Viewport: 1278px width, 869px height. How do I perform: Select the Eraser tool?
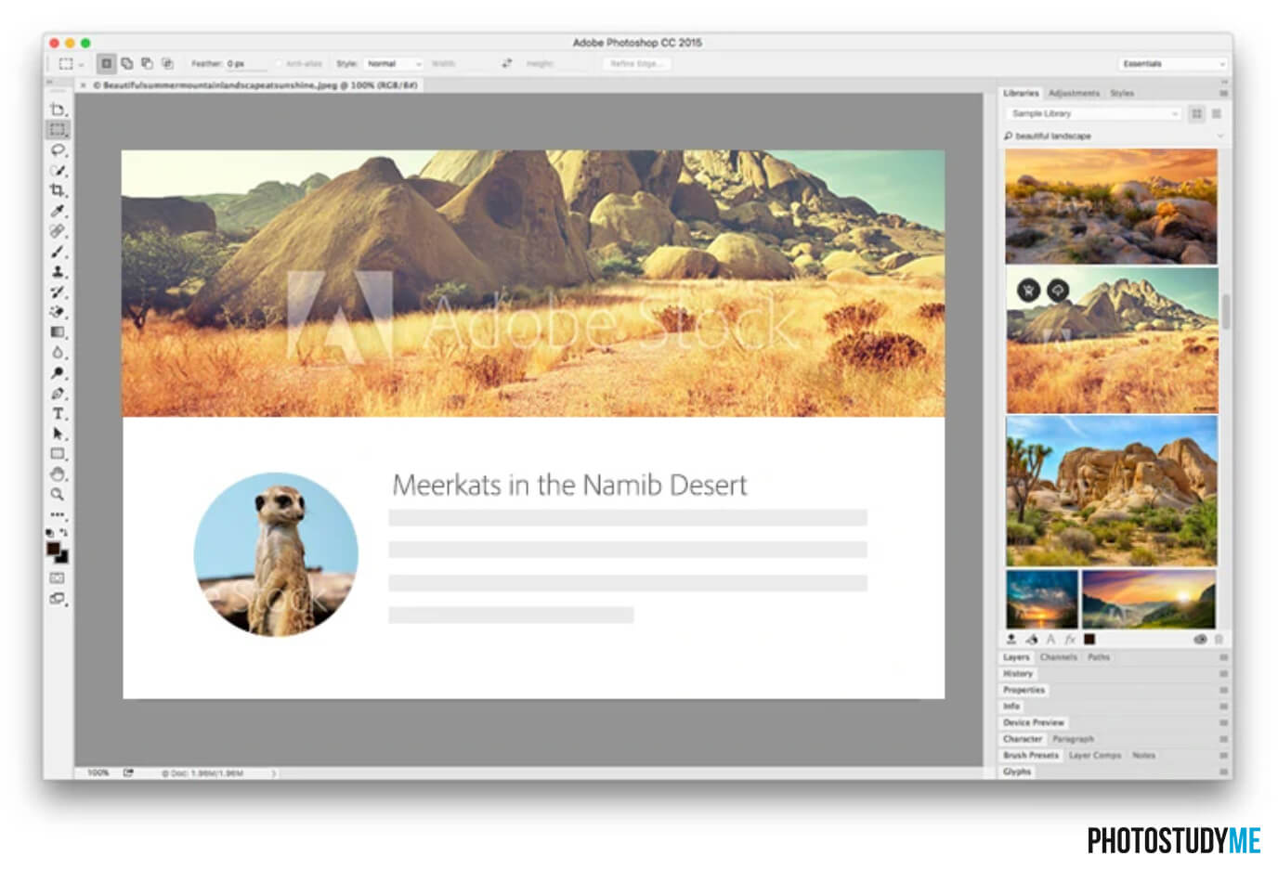click(58, 312)
